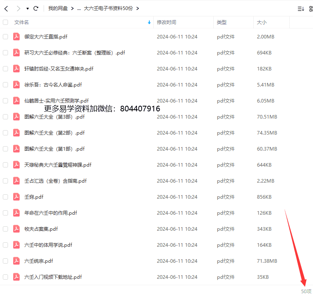The image size is (313, 296).
Task: Select checkbox for 徐乐吾：古今名人命鉴.pdf
Action: point(6,85)
